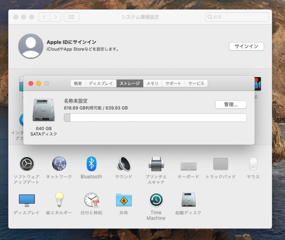Open Software Update preferences
285x240 pixels.
[26, 164]
